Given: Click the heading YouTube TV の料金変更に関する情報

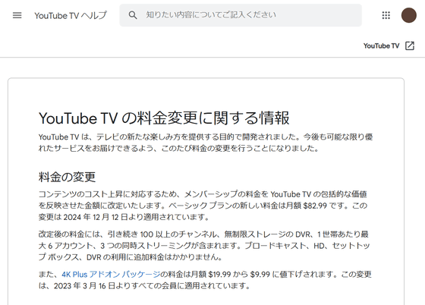Looking at the screenshot, I should point(164,118).
